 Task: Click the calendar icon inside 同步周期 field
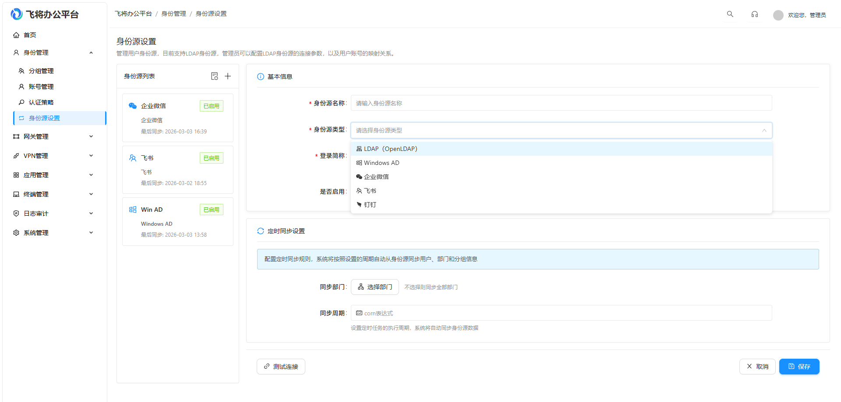point(359,313)
